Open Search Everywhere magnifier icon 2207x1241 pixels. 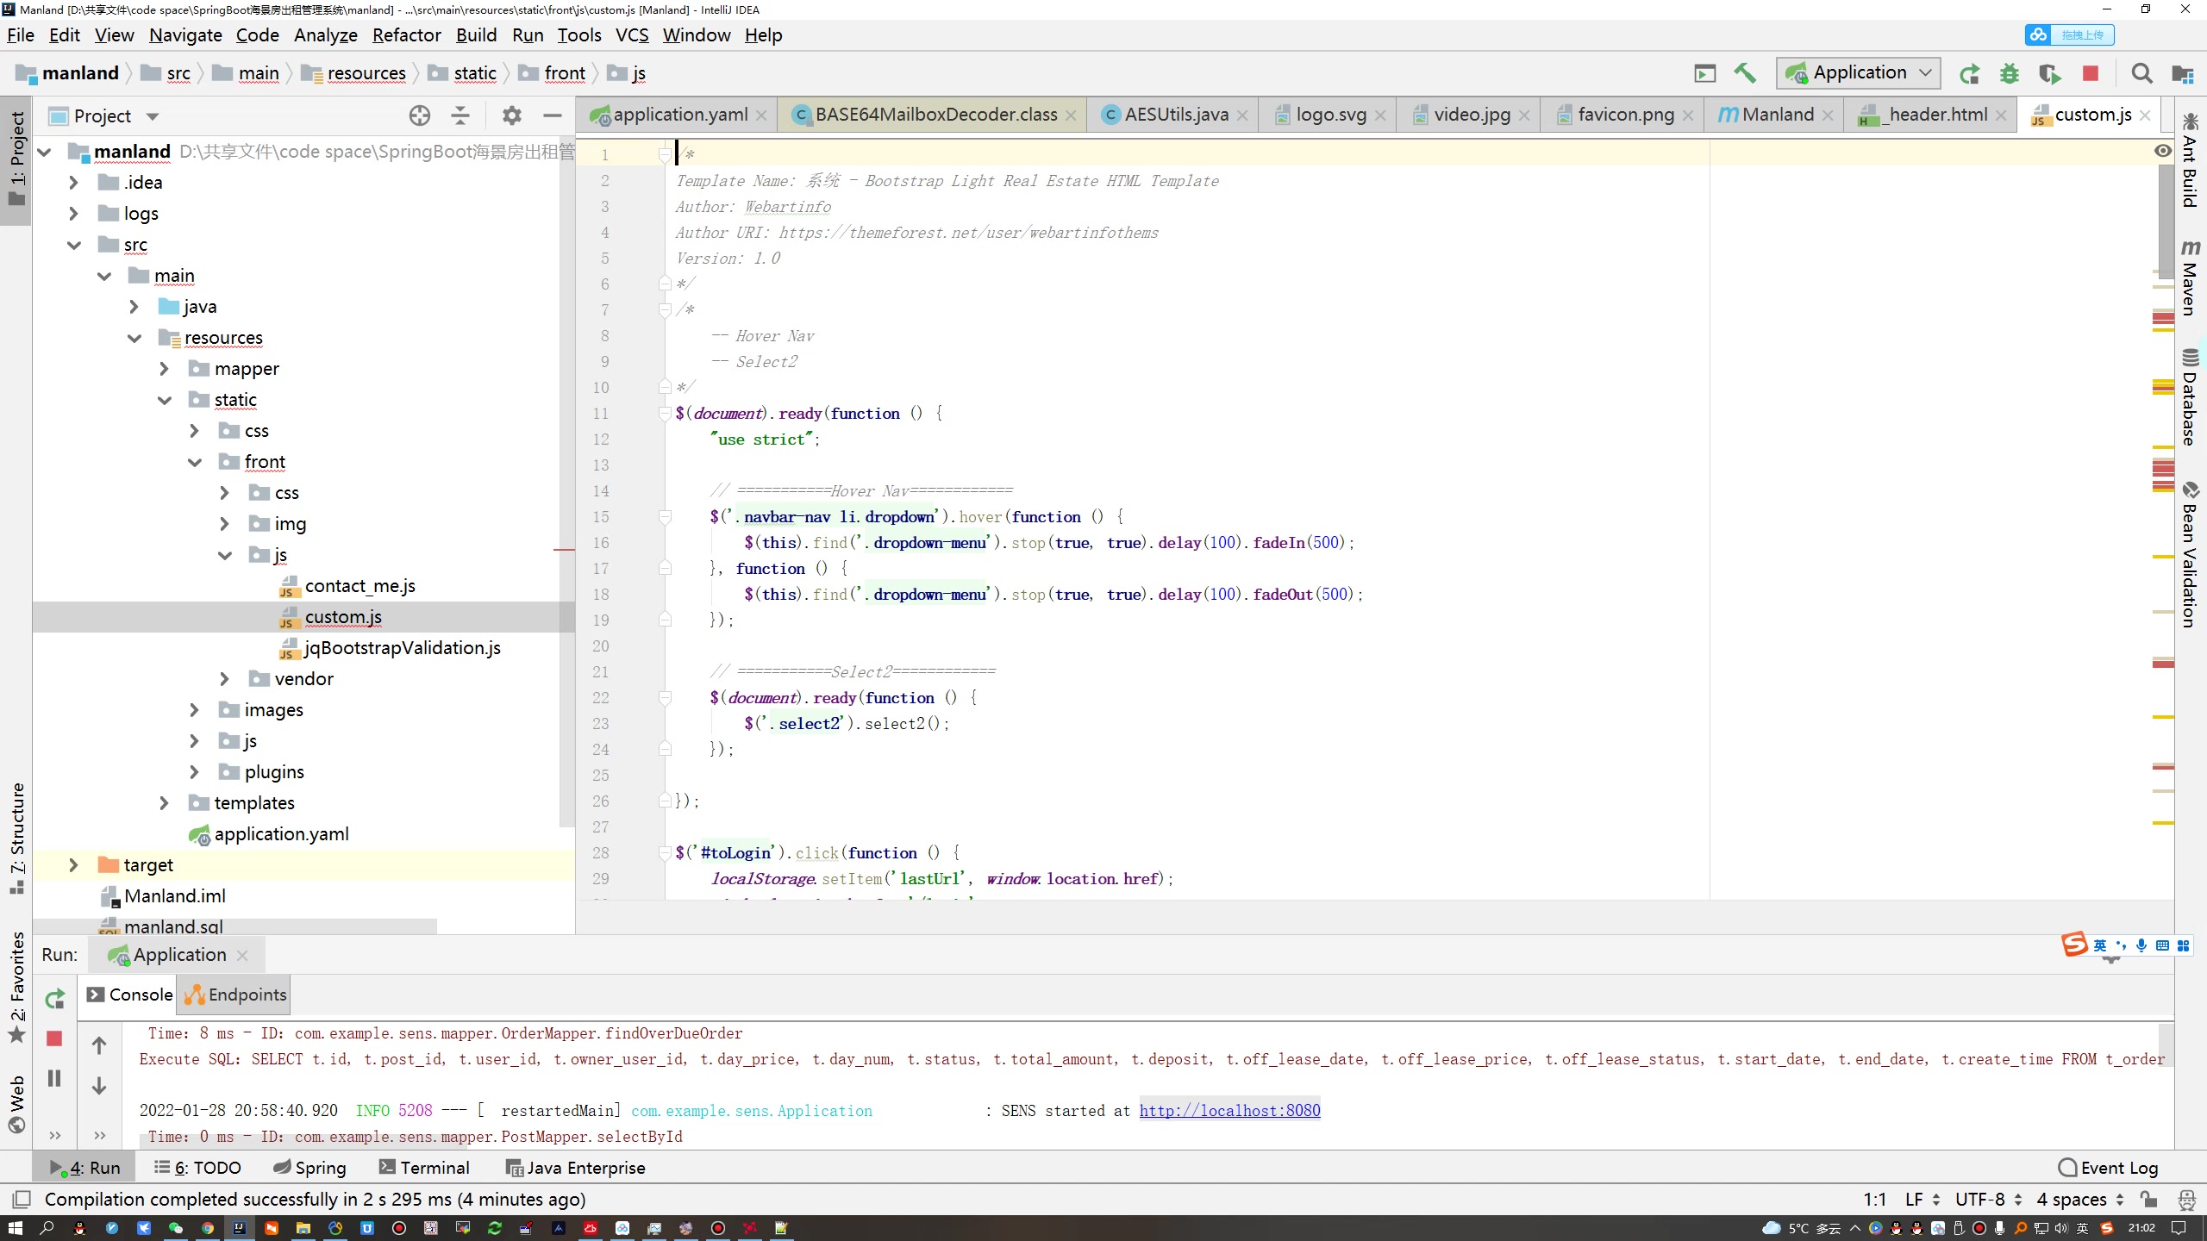tap(2141, 73)
